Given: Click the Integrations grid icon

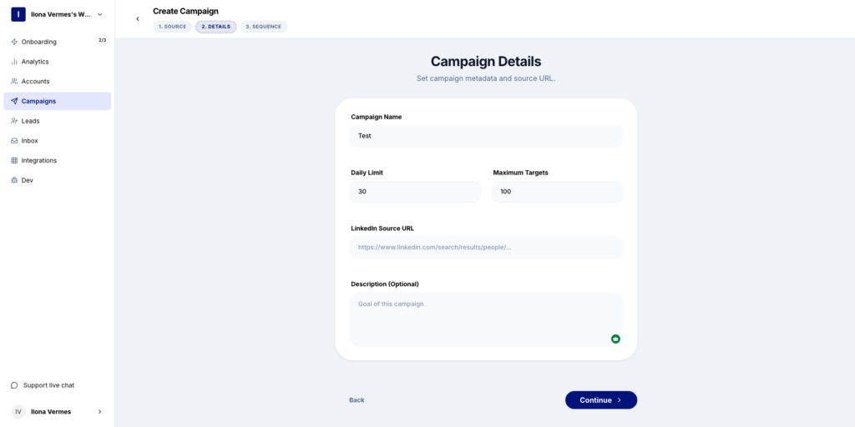Looking at the screenshot, I should click(x=14, y=161).
